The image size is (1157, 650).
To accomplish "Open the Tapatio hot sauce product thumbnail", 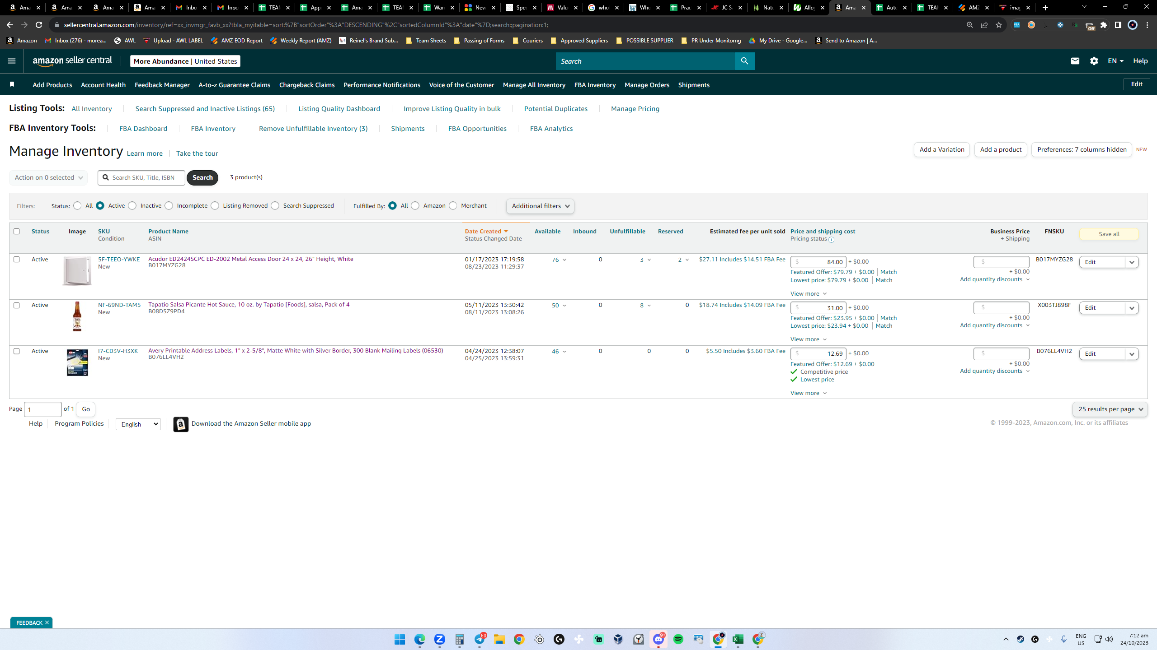I will tap(77, 316).
